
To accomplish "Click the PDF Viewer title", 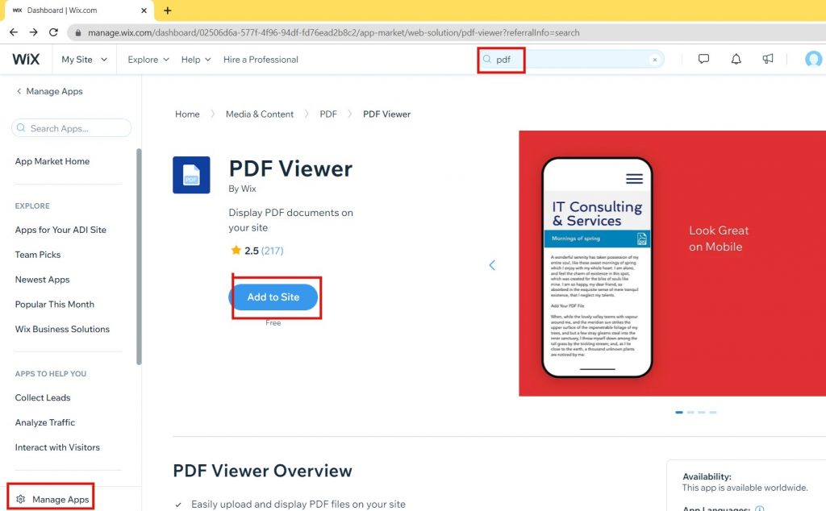I will (290, 169).
